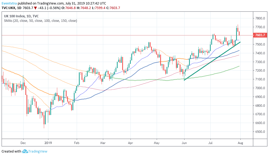Image resolution: width=269 pixels, height=156 pixels.
Task: Click the current price label 7603.7
Action: click(260, 35)
